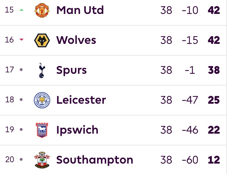Click the Leicester fox crest
The width and height of the screenshot is (227, 174).
(x=42, y=100)
